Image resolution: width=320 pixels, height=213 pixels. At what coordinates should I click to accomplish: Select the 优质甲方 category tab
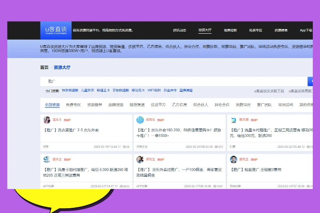(158, 105)
